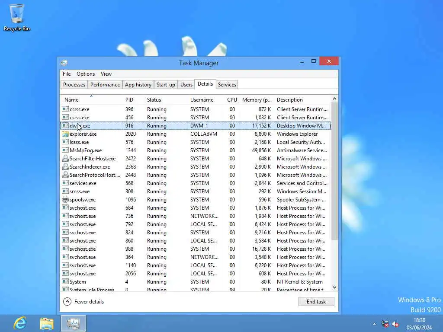The image size is (443, 332).
Task: Click the MsMpEng.exe process icon
Action: point(65,150)
